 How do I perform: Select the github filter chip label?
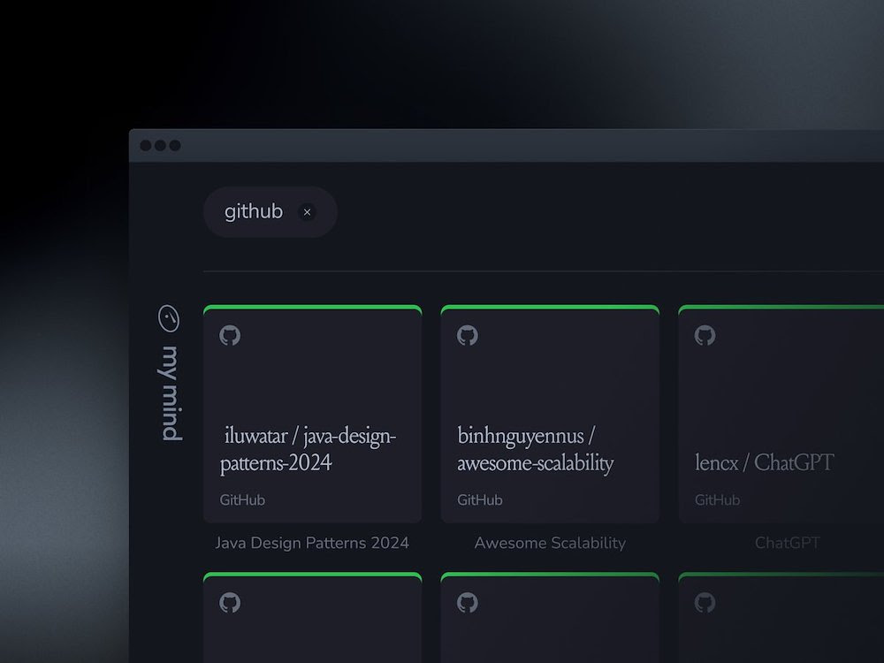254,212
